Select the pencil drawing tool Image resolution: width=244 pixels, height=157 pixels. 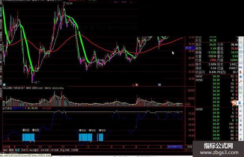coord(241,81)
